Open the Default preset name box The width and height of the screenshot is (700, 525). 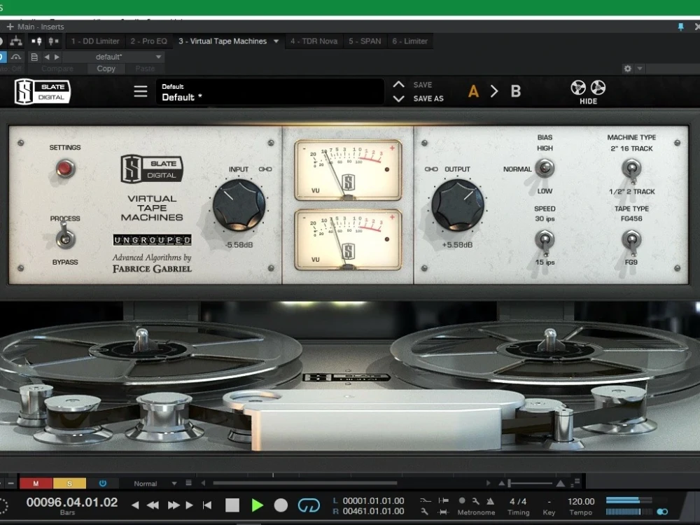269,92
